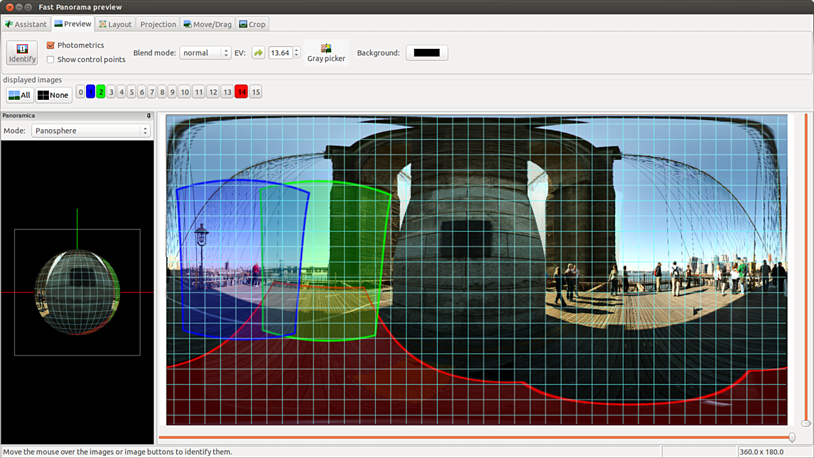Activate the Gray picker tool
This screenshot has width=814, height=458.
(x=326, y=53)
